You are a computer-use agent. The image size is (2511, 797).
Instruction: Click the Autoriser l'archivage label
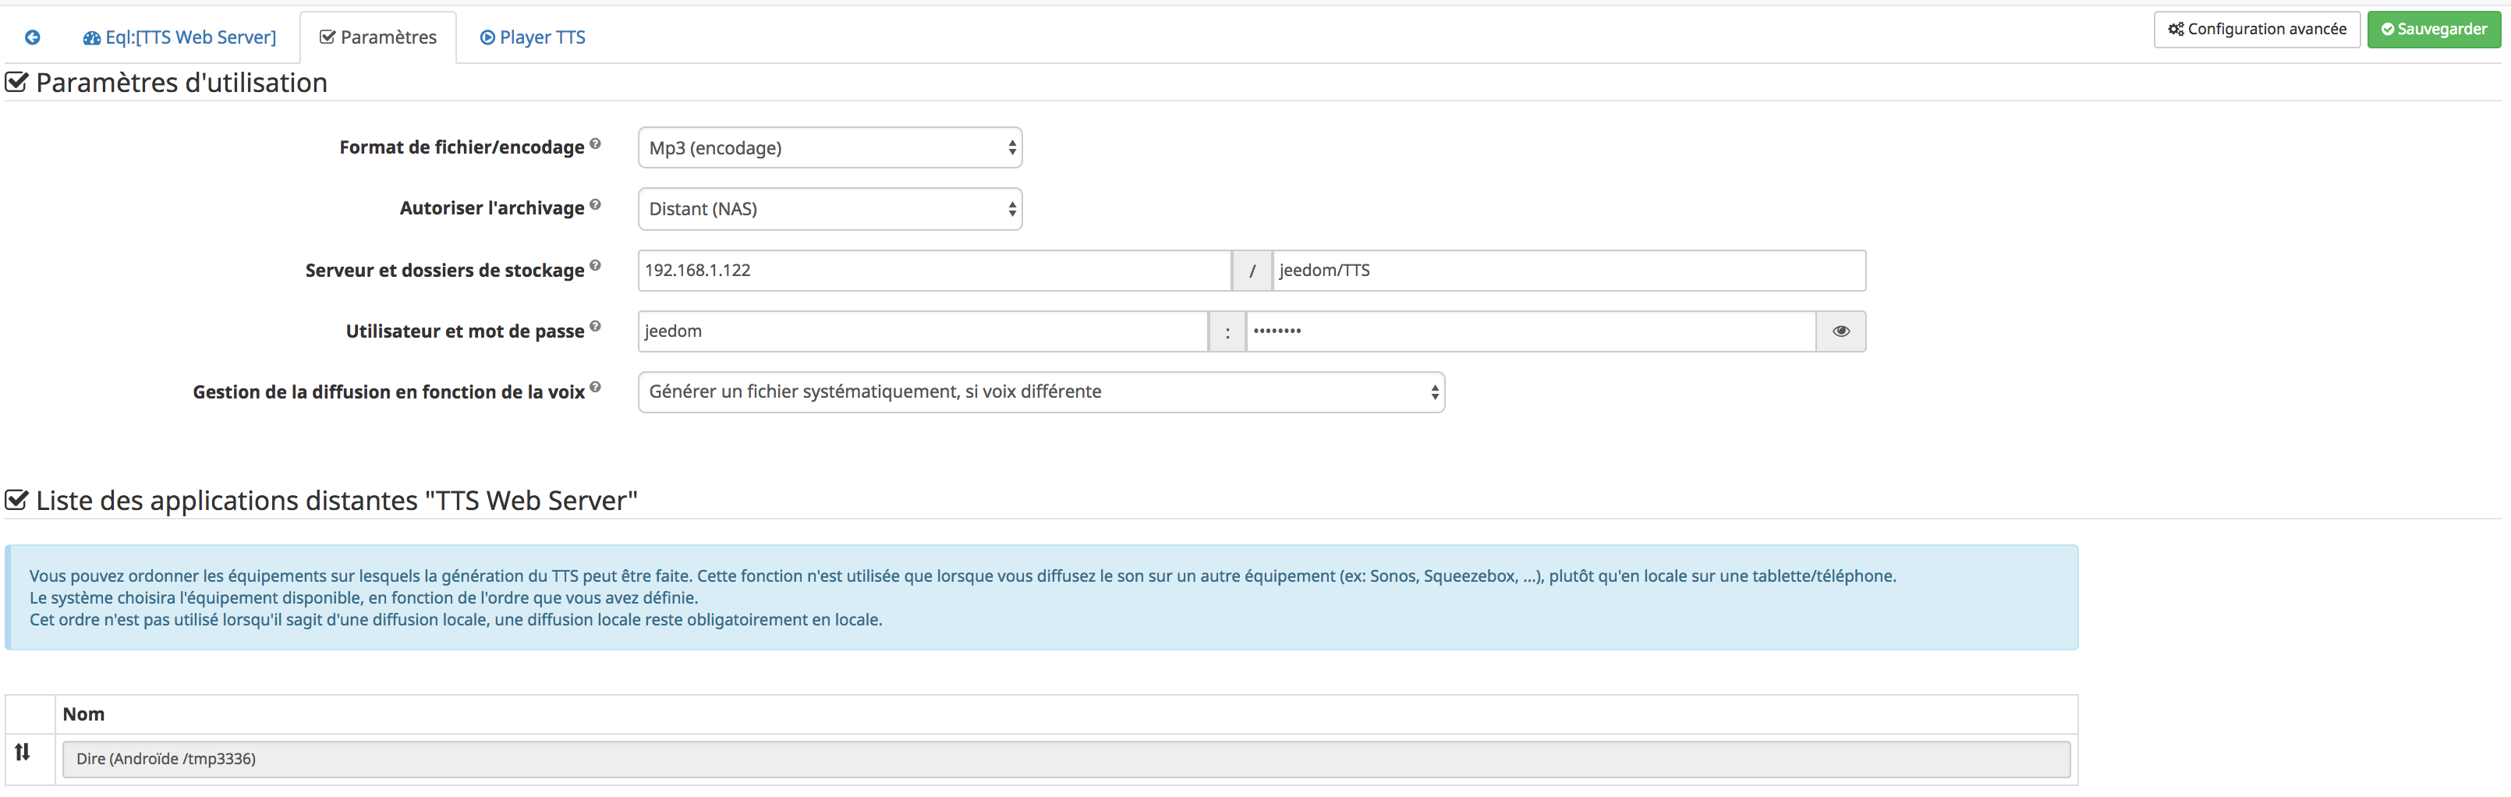pos(491,207)
